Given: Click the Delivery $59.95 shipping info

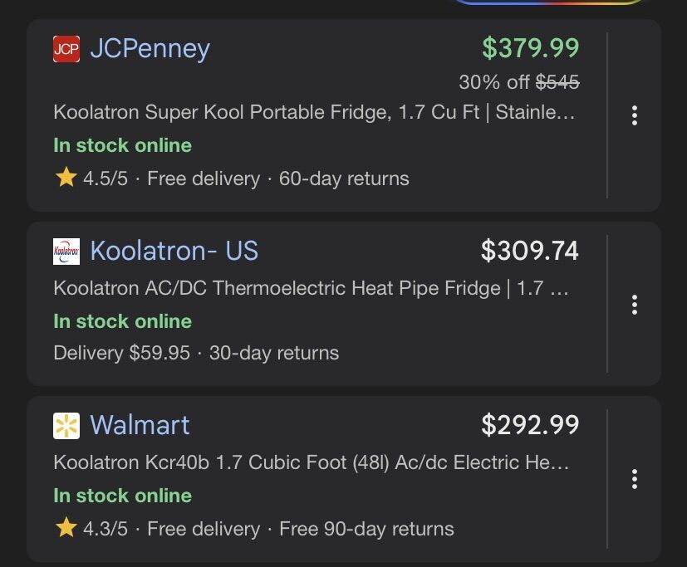Looking at the screenshot, I should [121, 353].
